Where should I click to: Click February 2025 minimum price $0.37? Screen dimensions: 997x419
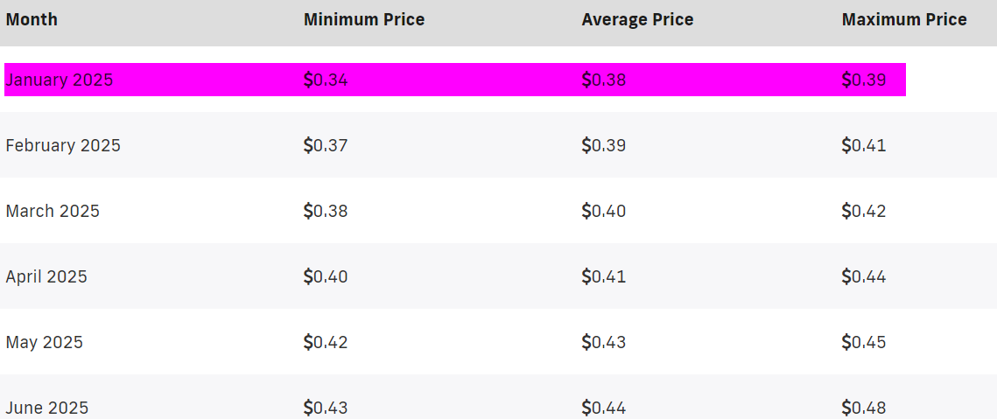[x=326, y=145]
